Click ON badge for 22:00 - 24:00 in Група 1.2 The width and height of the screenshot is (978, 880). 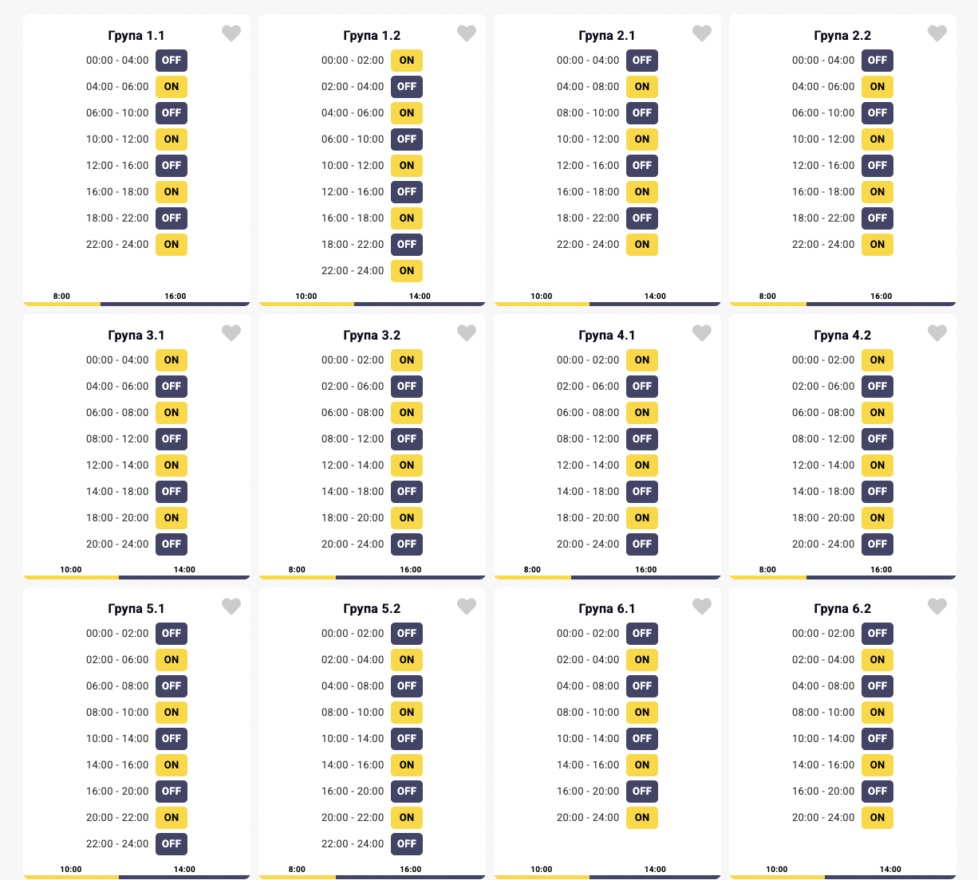click(407, 271)
